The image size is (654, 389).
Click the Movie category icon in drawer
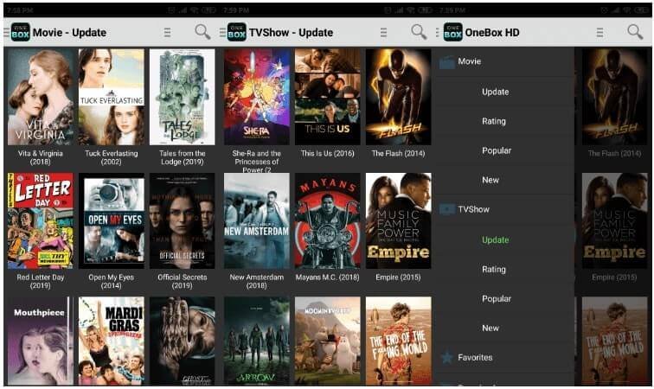(446, 62)
